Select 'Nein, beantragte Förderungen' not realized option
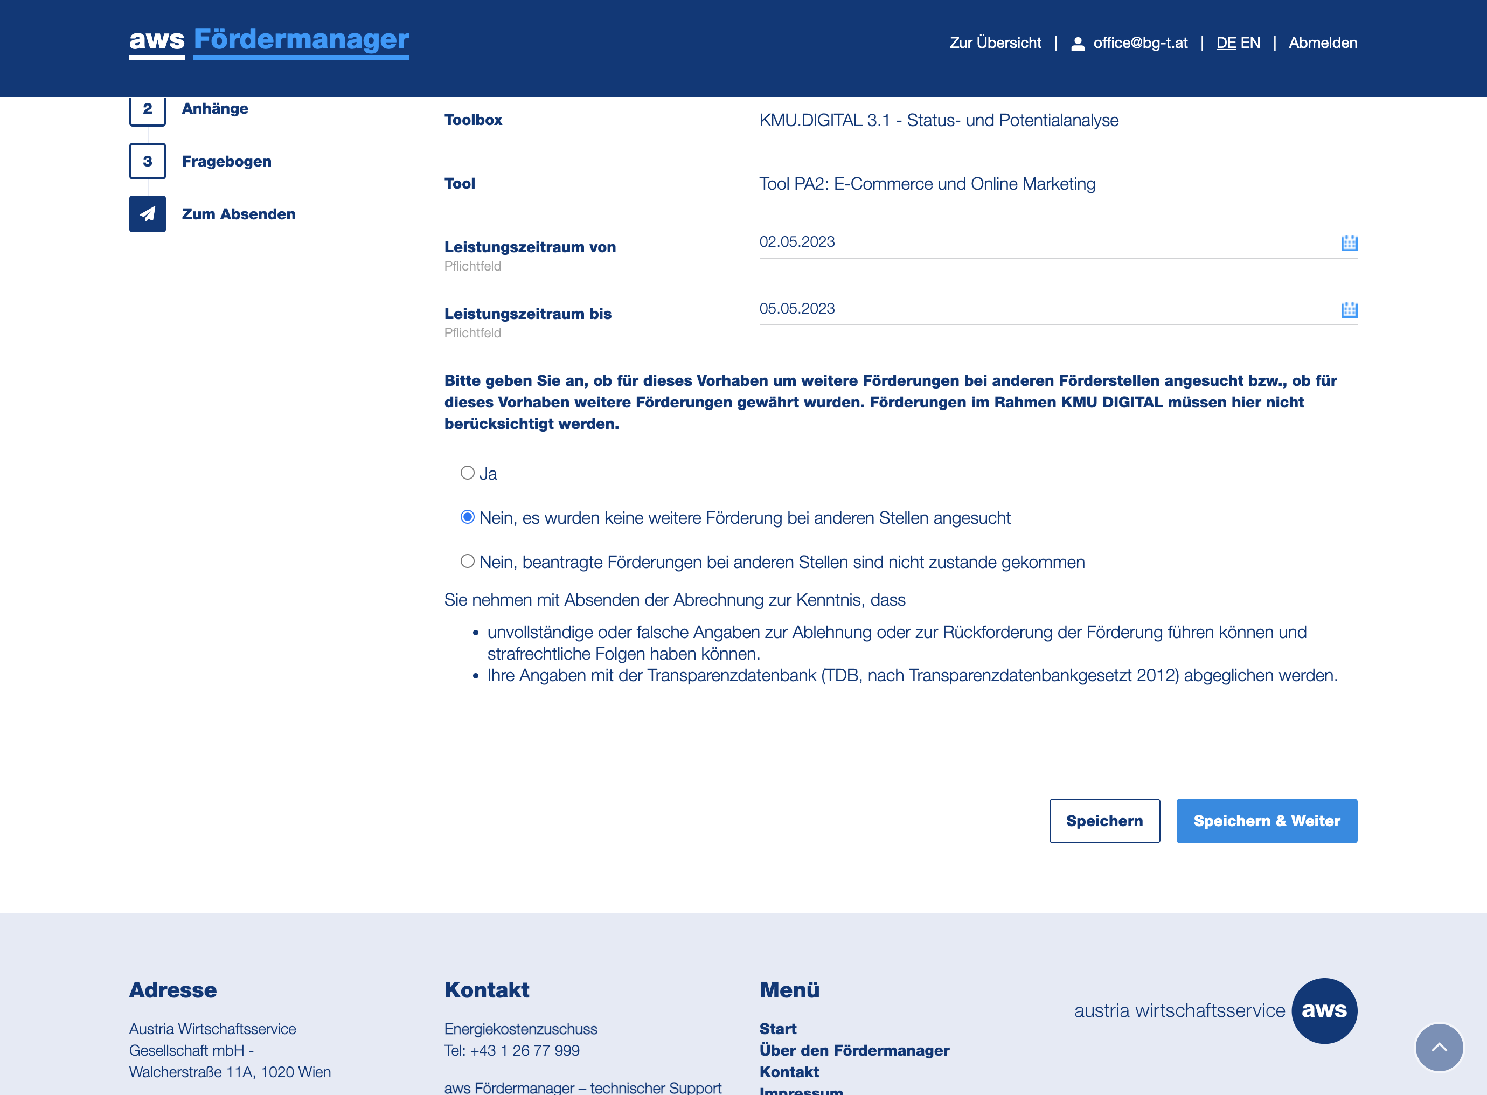Image resolution: width=1487 pixels, height=1095 pixels. click(467, 562)
